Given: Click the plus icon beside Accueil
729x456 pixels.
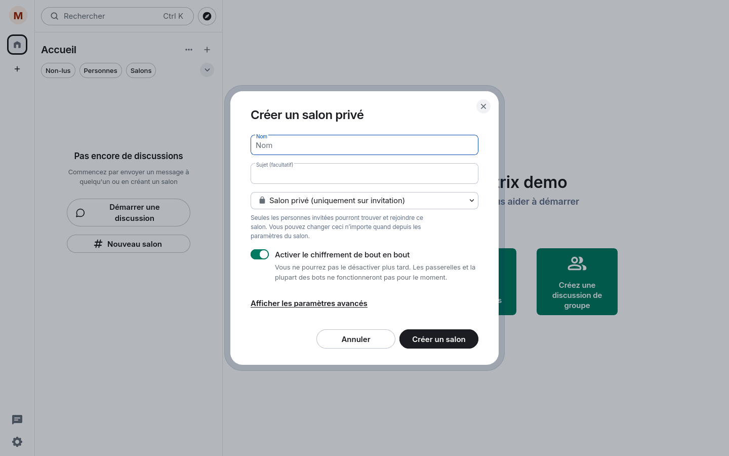Looking at the screenshot, I should pos(207,50).
